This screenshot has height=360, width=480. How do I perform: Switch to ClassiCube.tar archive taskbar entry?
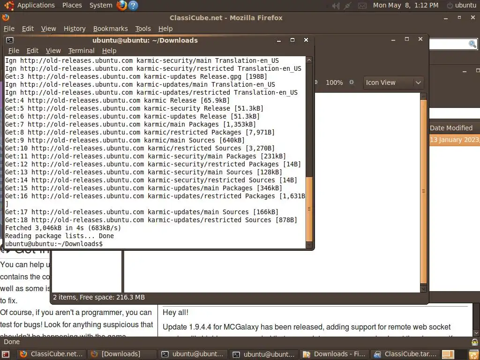pyautogui.click(x=405, y=354)
